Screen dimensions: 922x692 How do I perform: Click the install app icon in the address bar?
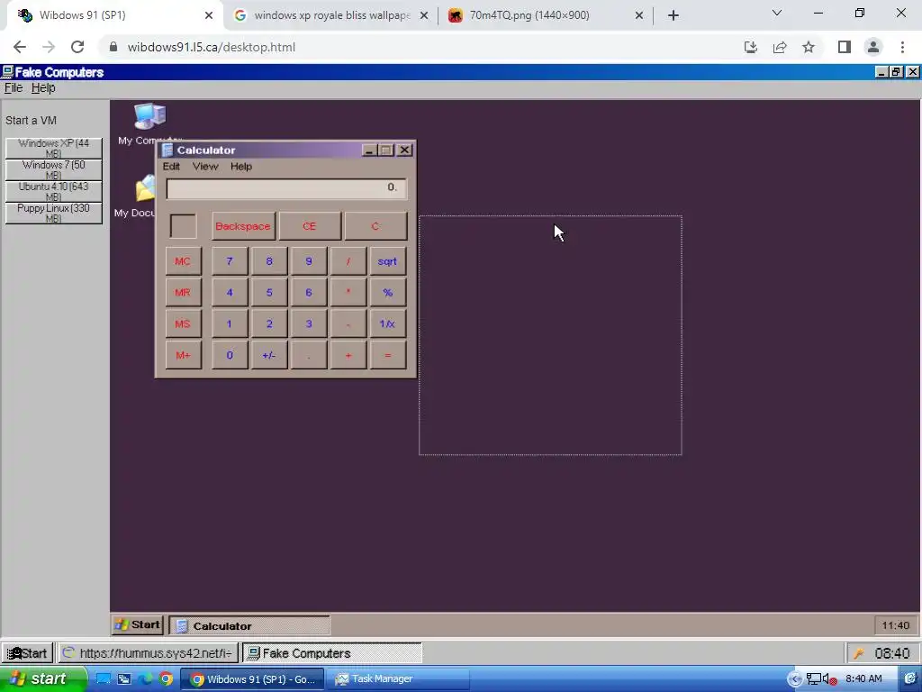point(751,47)
